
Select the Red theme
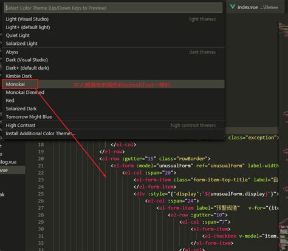113,101
